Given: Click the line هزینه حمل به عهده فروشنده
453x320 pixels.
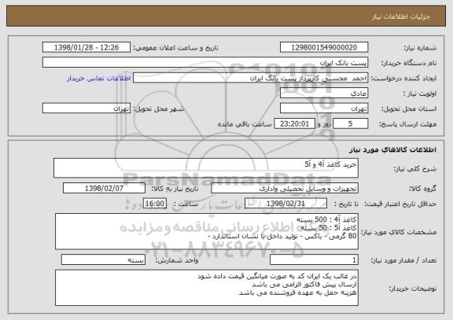Looking at the screenshot, I should coord(297,292).
